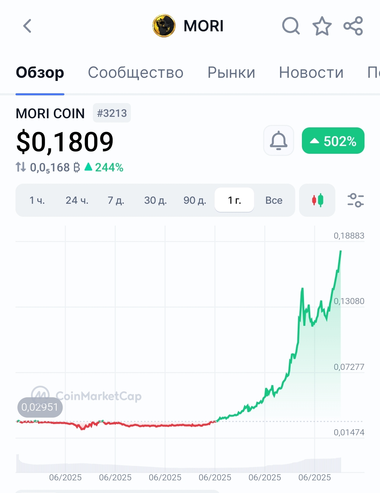
Task: Select the 24 ч. time range
Action: [77, 200]
